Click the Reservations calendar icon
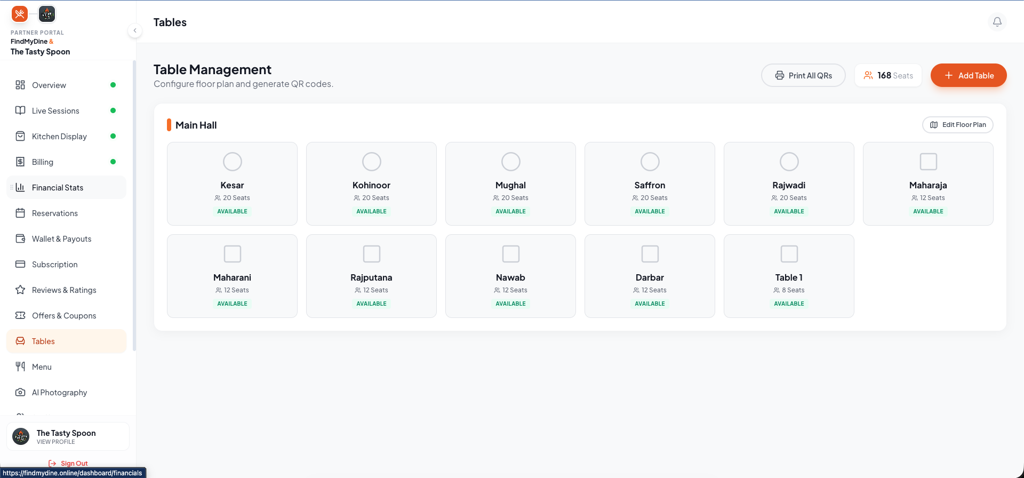 pyautogui.click(x=20, y=213)
